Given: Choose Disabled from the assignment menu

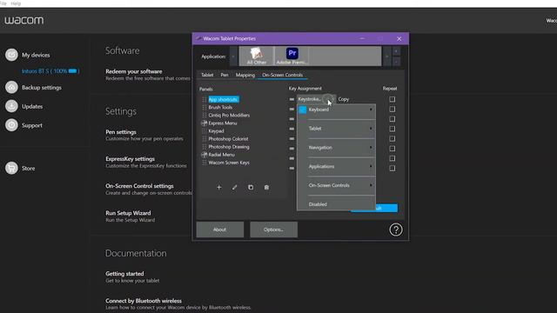Looking at the screenshot, I should [336, 204].
